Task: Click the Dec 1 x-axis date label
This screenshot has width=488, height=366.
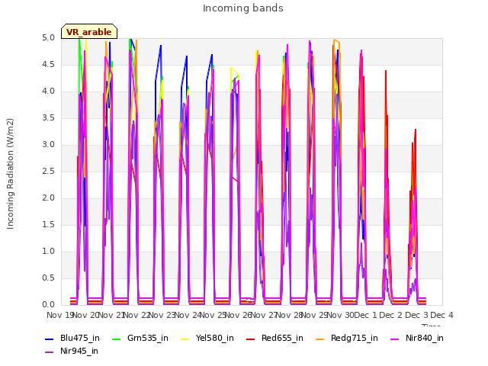Action: (x=366, y=315)
